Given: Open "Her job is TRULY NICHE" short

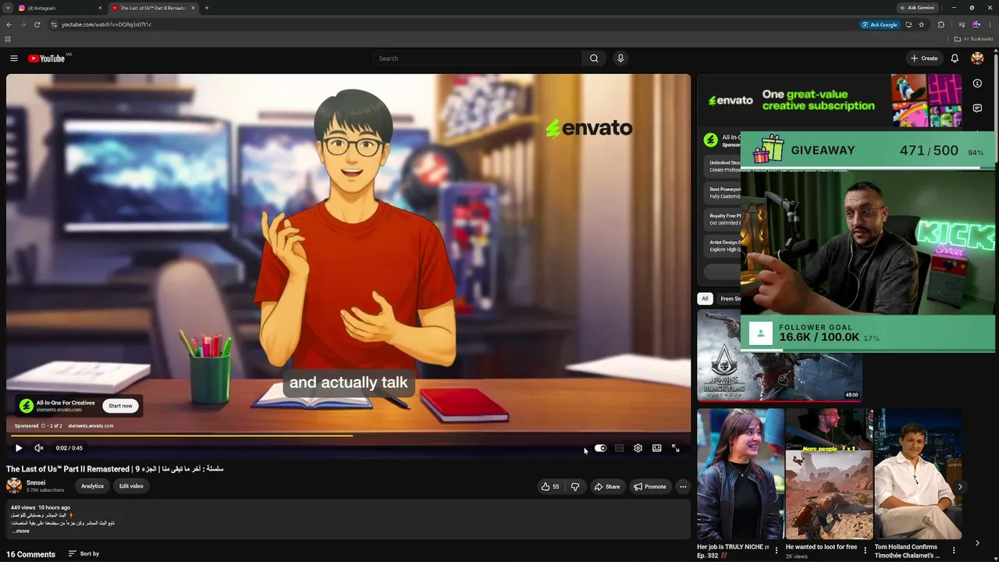Looking at the screenshot, I should [740, 474].
